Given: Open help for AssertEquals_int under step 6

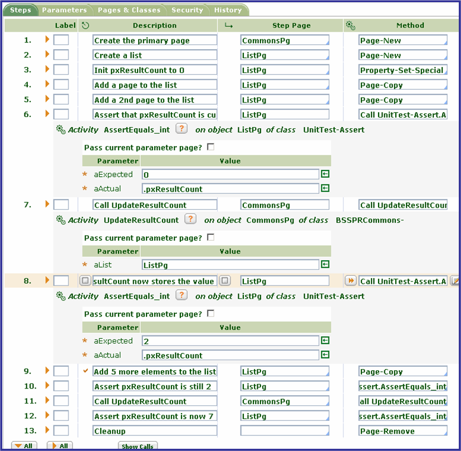Looking at the screenshot, I should tap(182, 129).
